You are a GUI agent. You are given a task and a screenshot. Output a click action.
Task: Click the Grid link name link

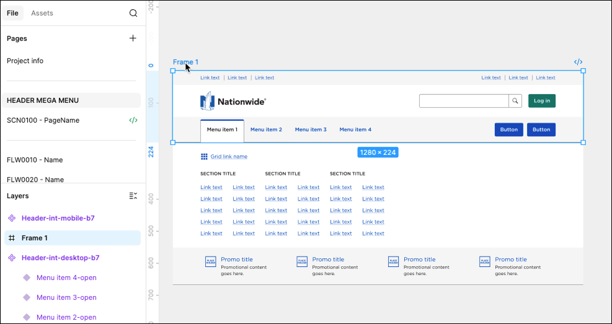click(229, 156)
